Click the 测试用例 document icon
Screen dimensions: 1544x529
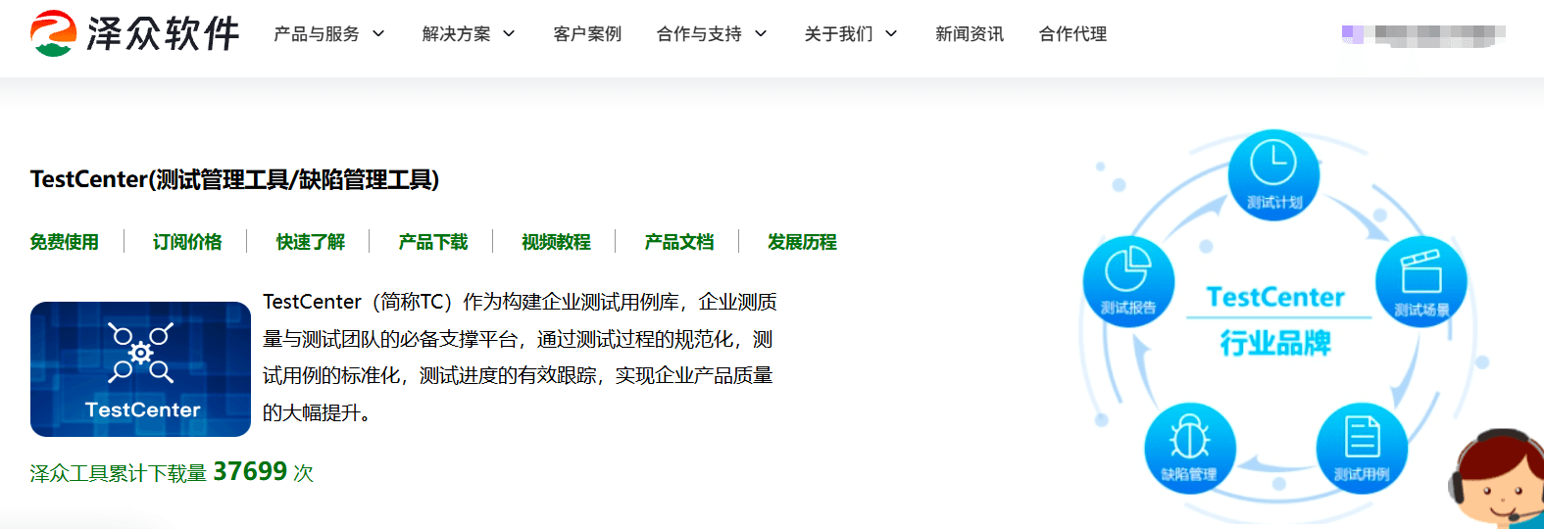point(1362,449)
